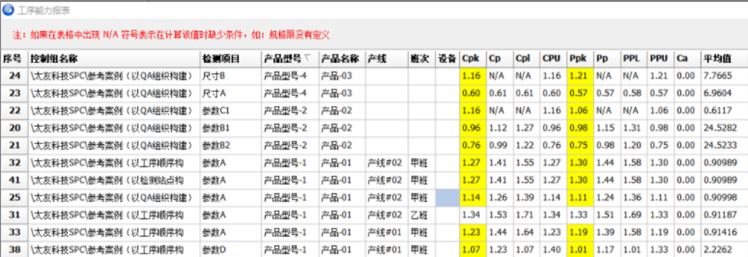The image size is (748, 257).
Task: Click the Cp N/A cell in row 24
Action: 500,76
